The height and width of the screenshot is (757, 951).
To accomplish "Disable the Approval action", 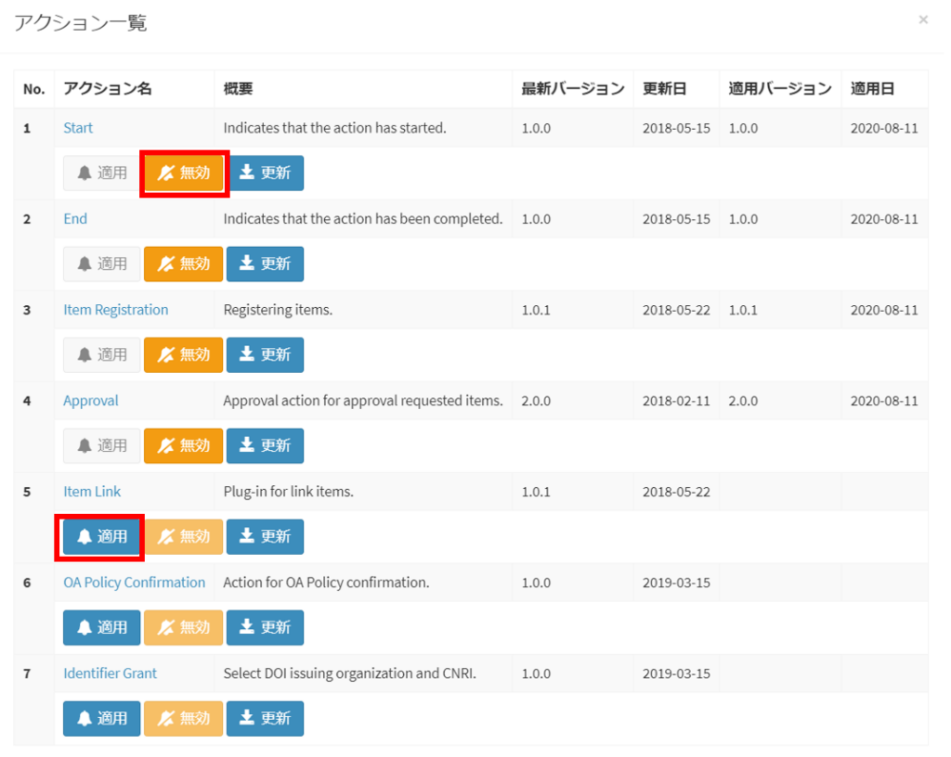I will pyautogui.click(x=184, y=446).
